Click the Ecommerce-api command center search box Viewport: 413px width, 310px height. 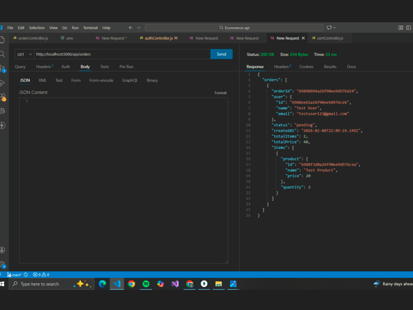pos(234,28)
